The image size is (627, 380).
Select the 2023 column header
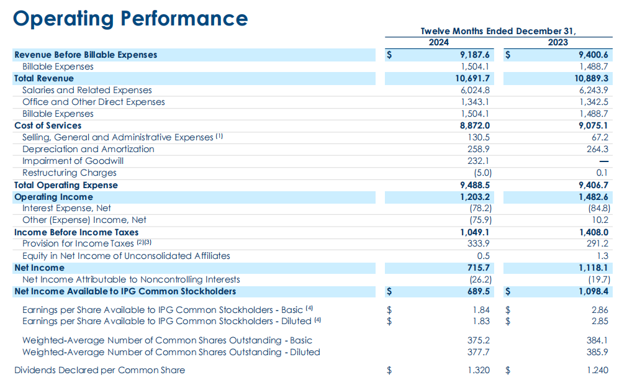[x=558, y=42]
